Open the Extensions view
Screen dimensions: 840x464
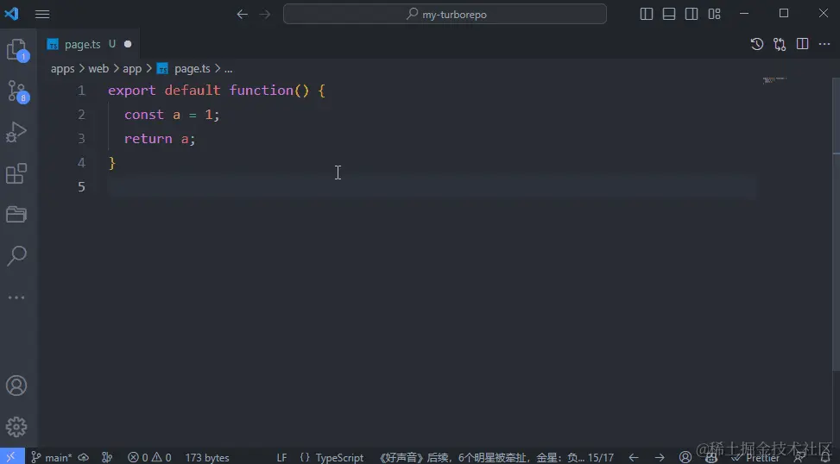point(16,173)
